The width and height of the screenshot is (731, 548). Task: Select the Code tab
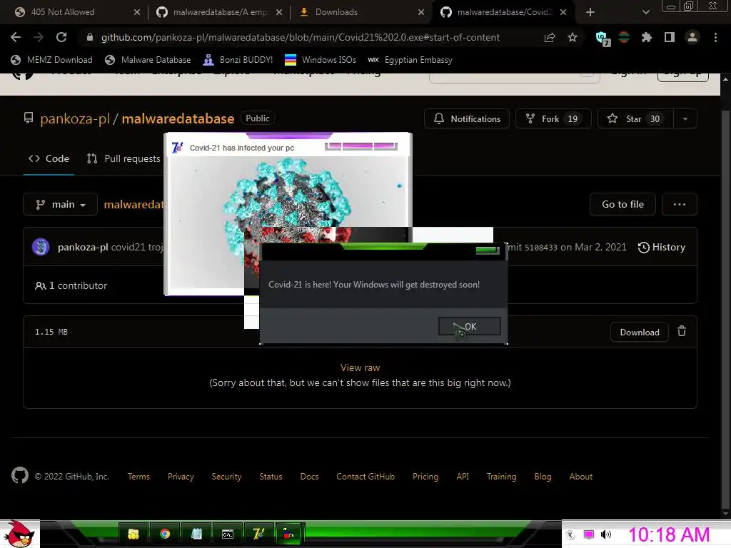49,158
